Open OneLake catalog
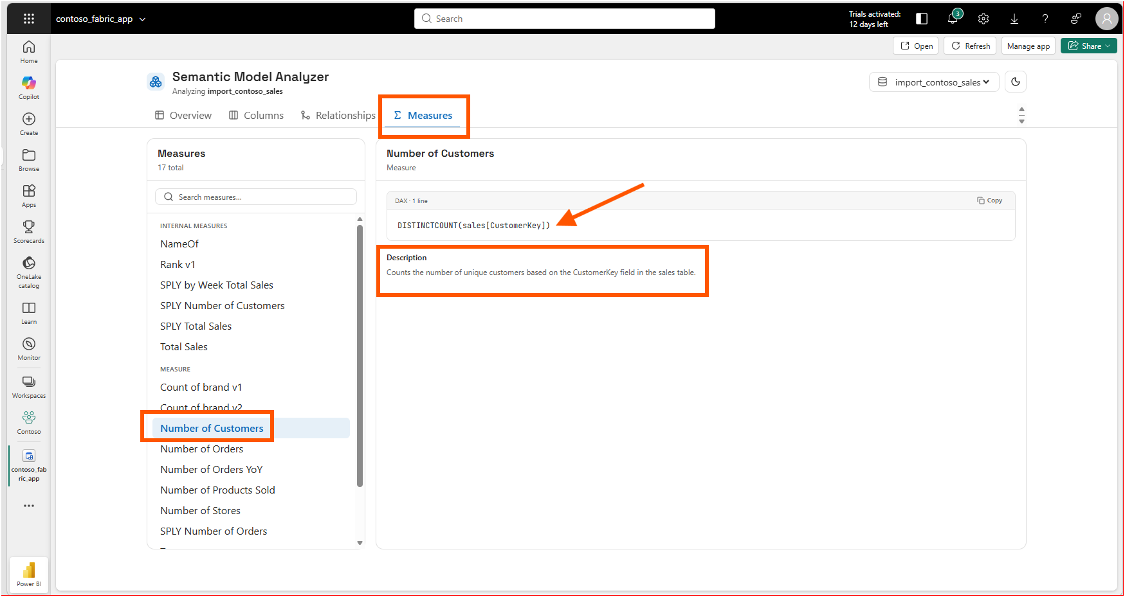The image size is (1125, 597). pos(29,272)
